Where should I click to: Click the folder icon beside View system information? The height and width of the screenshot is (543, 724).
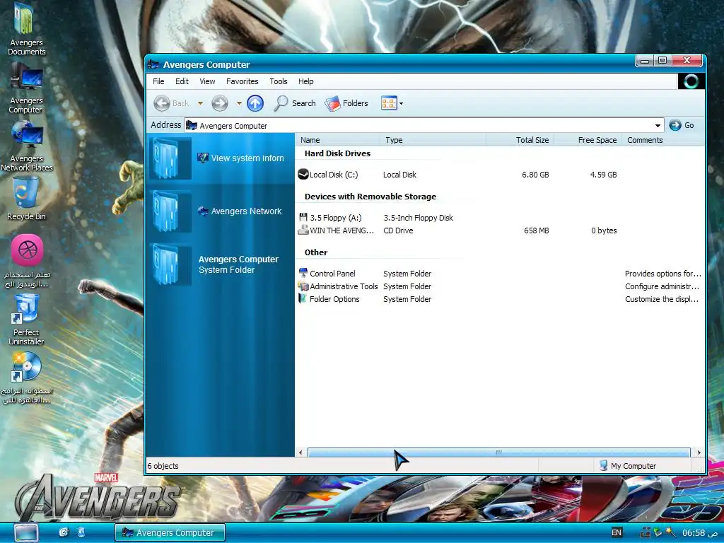point(170,158)
